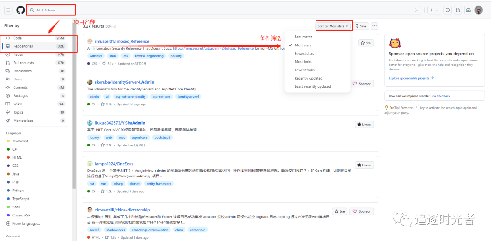Image resolution: width=491 pixels, height=241 pixels.
Task: Open the notifications inbox icon
Action: point(468,10)
